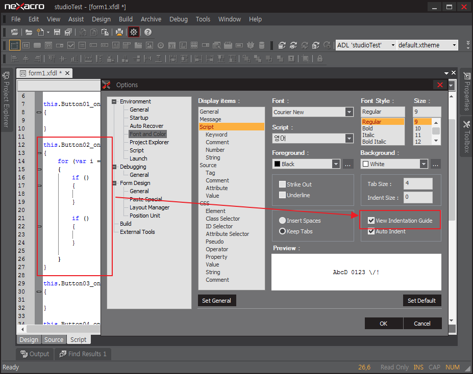Switch to the Design tab
Viewport: 473px width, 374px height.
click(x=29, y=340)
